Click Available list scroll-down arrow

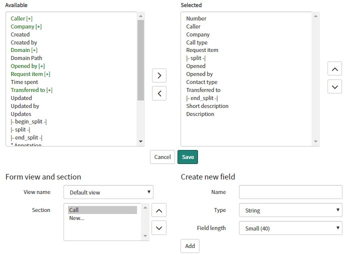pyautogui.click(x=141, y=141)
